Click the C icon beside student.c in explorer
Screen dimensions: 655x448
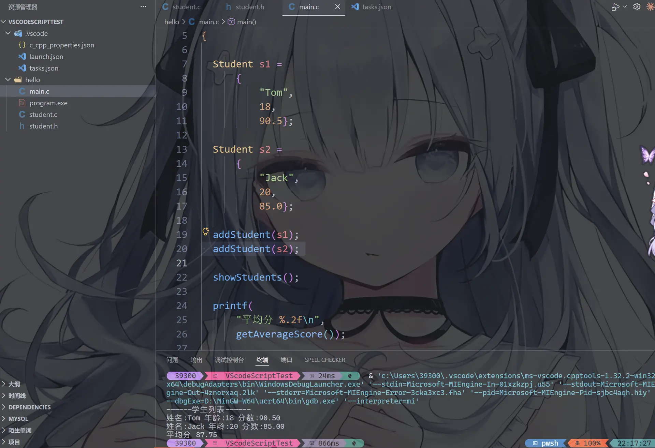tap(22, 115)
